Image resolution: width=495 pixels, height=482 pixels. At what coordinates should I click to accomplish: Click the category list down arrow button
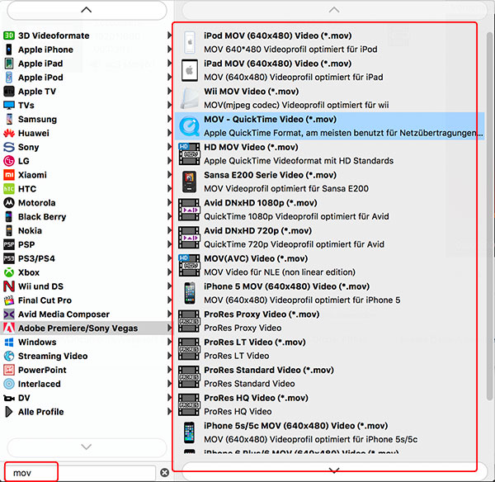point(87,447)
